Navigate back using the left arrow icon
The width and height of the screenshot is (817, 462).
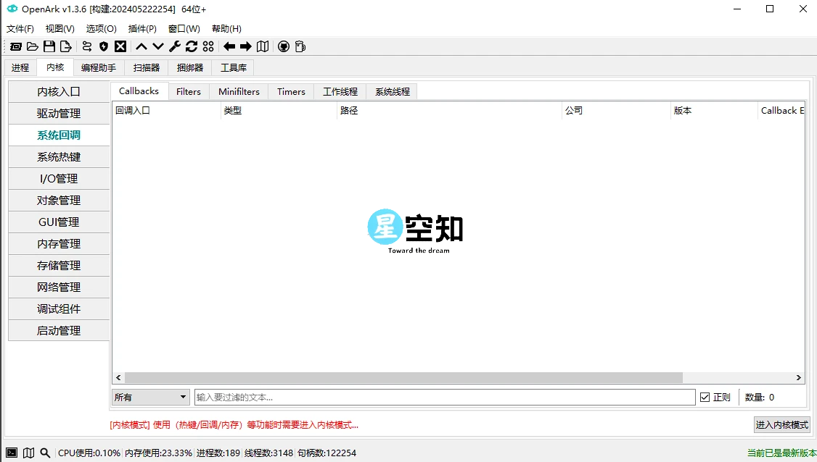(x=229, y=46)
